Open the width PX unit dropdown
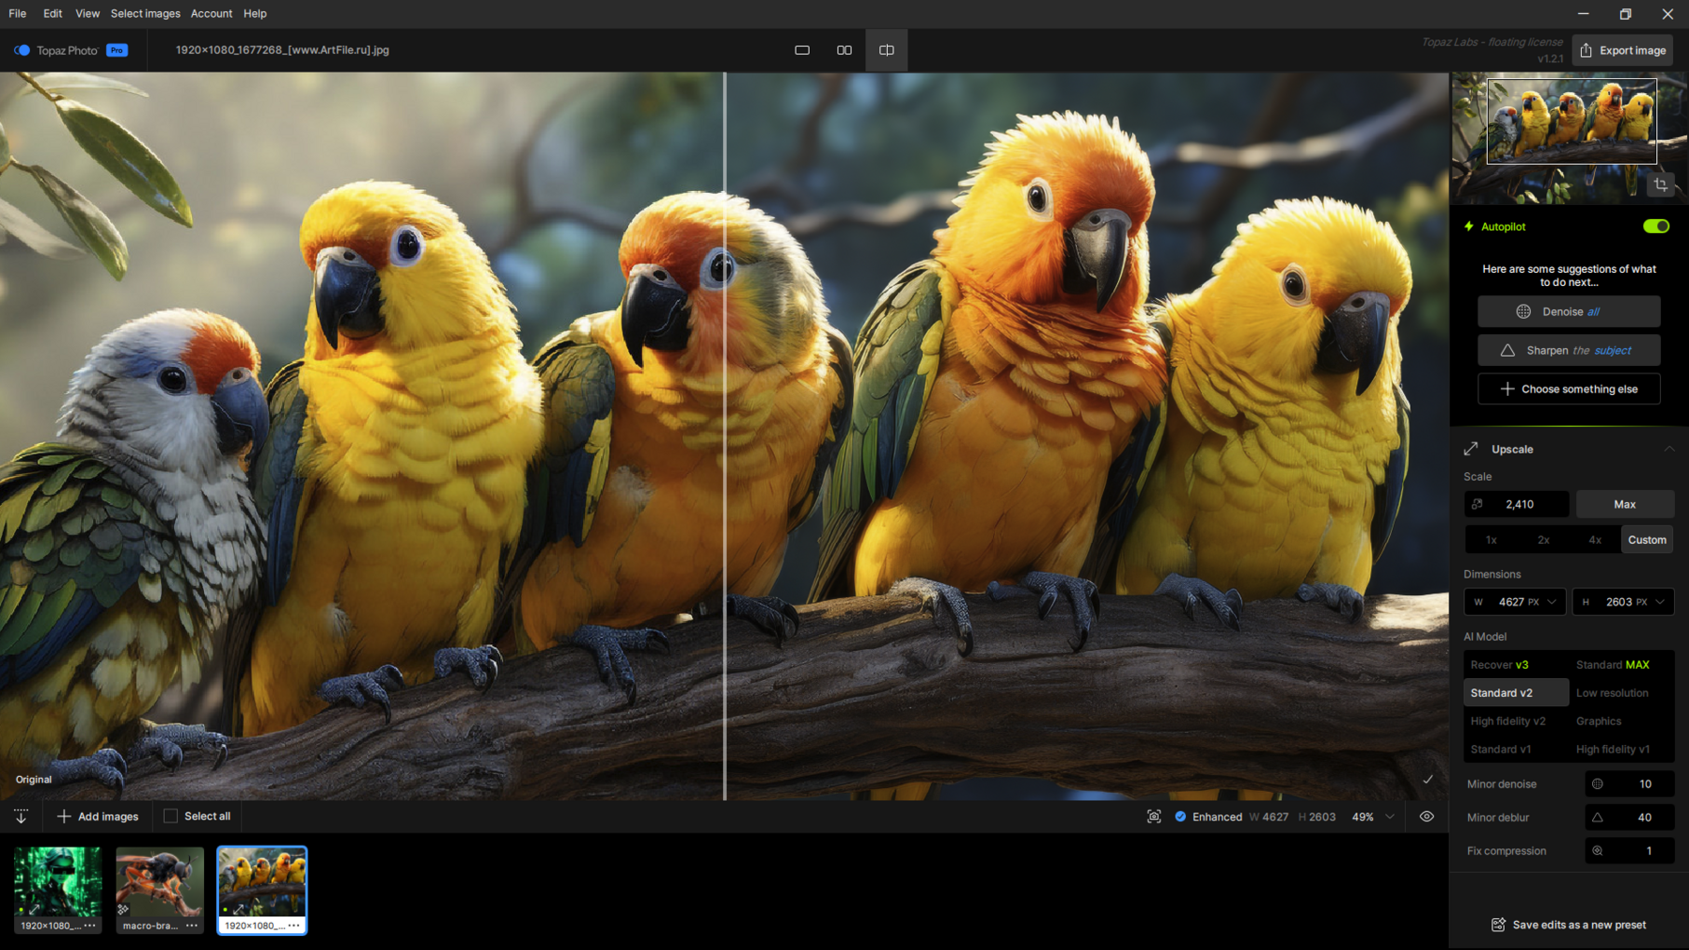This screenshot has height=950, width=1689. [1551, 603]
